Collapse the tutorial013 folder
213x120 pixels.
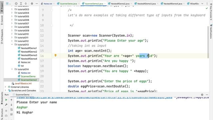click(x=12, y=44)
